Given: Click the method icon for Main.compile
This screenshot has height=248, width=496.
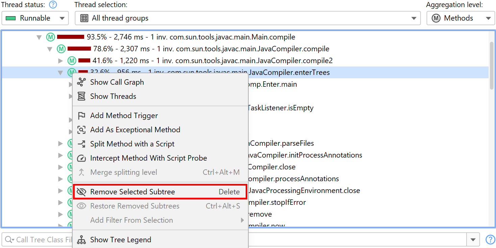Looking at the screenshot, I should (x=50, y=37).
